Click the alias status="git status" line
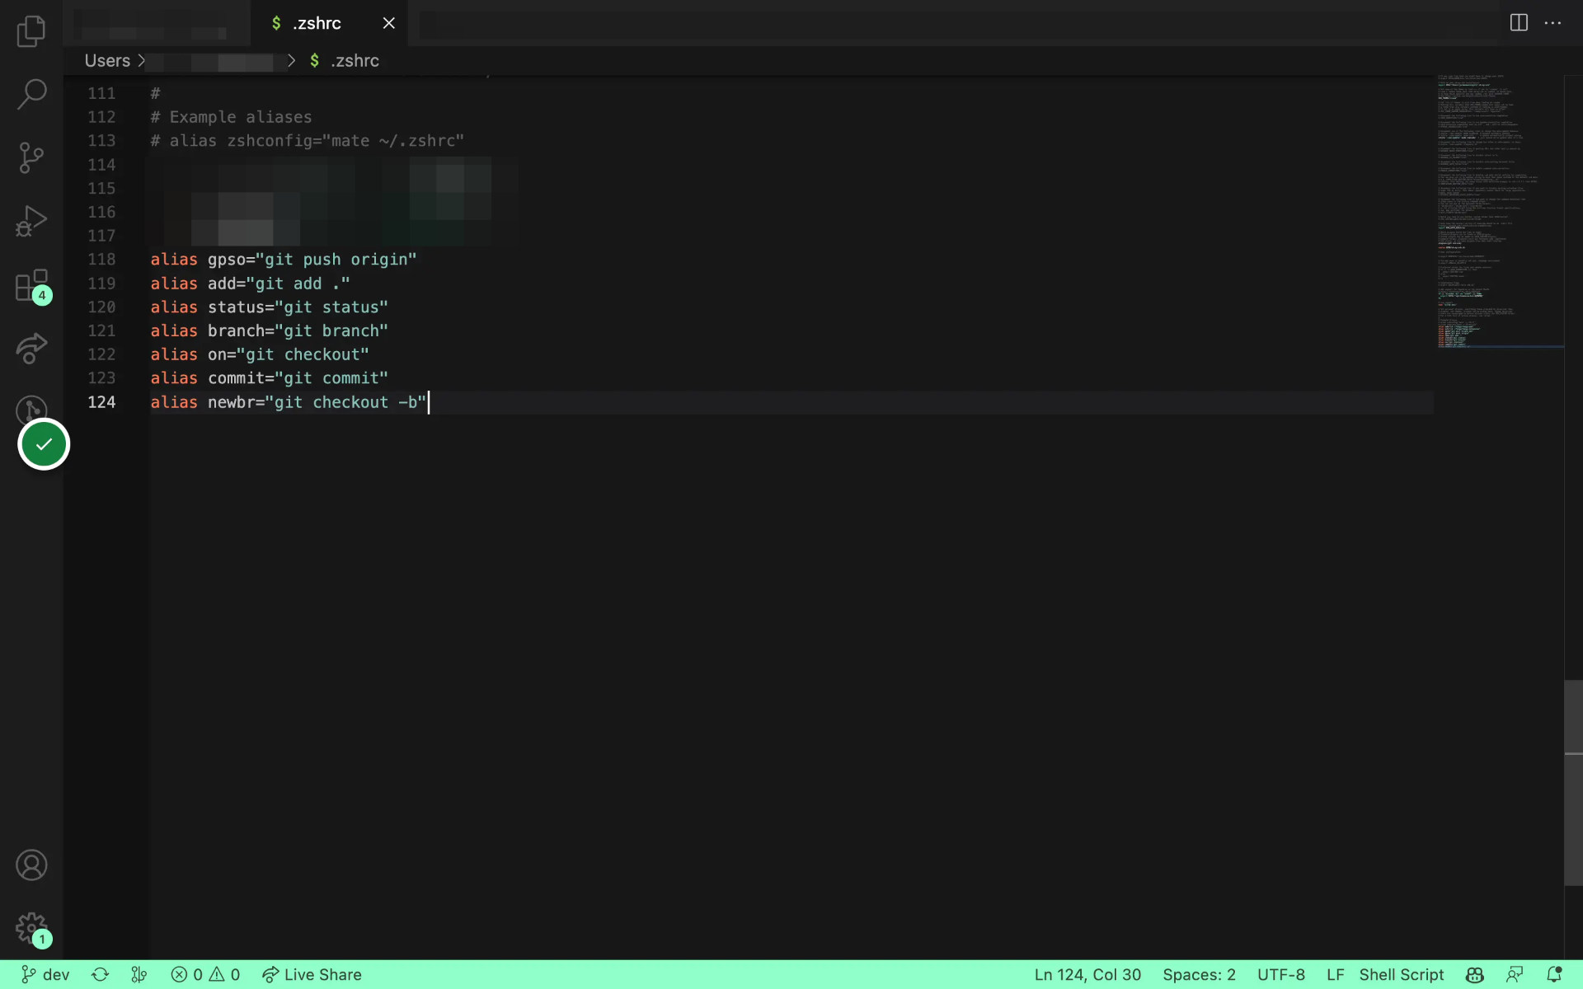1583x989 pixels. (x=269, y=307)
